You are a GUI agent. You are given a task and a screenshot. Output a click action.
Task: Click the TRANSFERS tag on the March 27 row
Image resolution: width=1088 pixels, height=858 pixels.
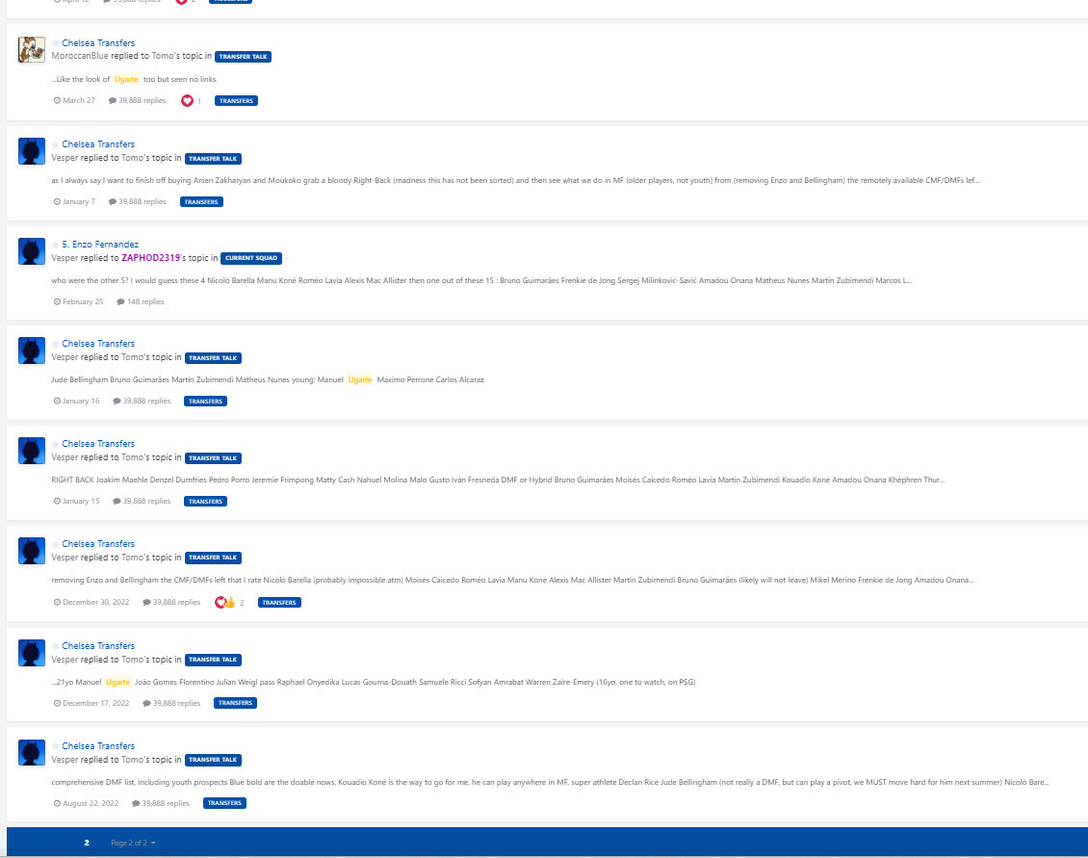(x=236, y=101)
